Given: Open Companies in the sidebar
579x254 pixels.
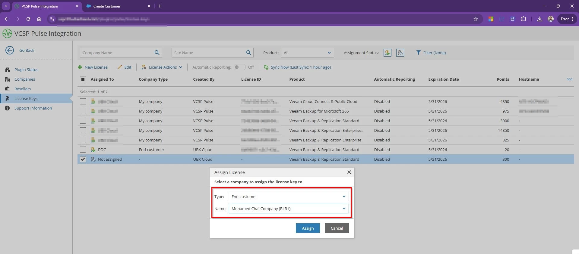Looking at the screenshot, I should click(25, 79).
